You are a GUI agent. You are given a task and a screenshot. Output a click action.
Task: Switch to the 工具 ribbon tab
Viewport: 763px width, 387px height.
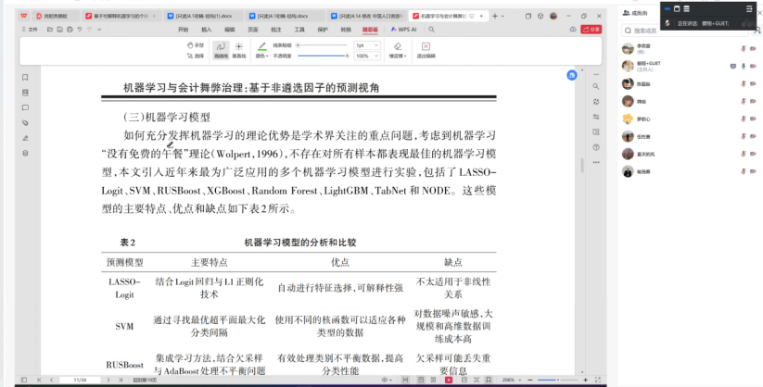pyautogui.click(x=299, y=30)
